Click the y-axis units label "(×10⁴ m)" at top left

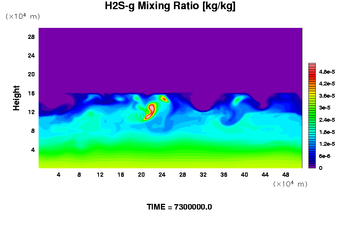(23, 16)
